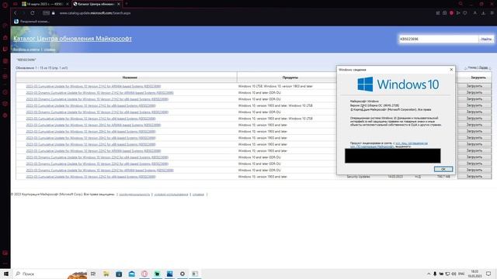This screenshot has height=279, width=497.
Task: Add the page to bookmarks with the heart icon
Action: click(465, 13)
